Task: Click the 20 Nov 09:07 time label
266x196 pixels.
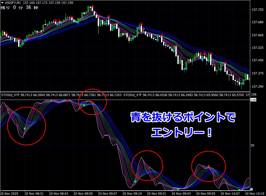Action: pos(107,194)
